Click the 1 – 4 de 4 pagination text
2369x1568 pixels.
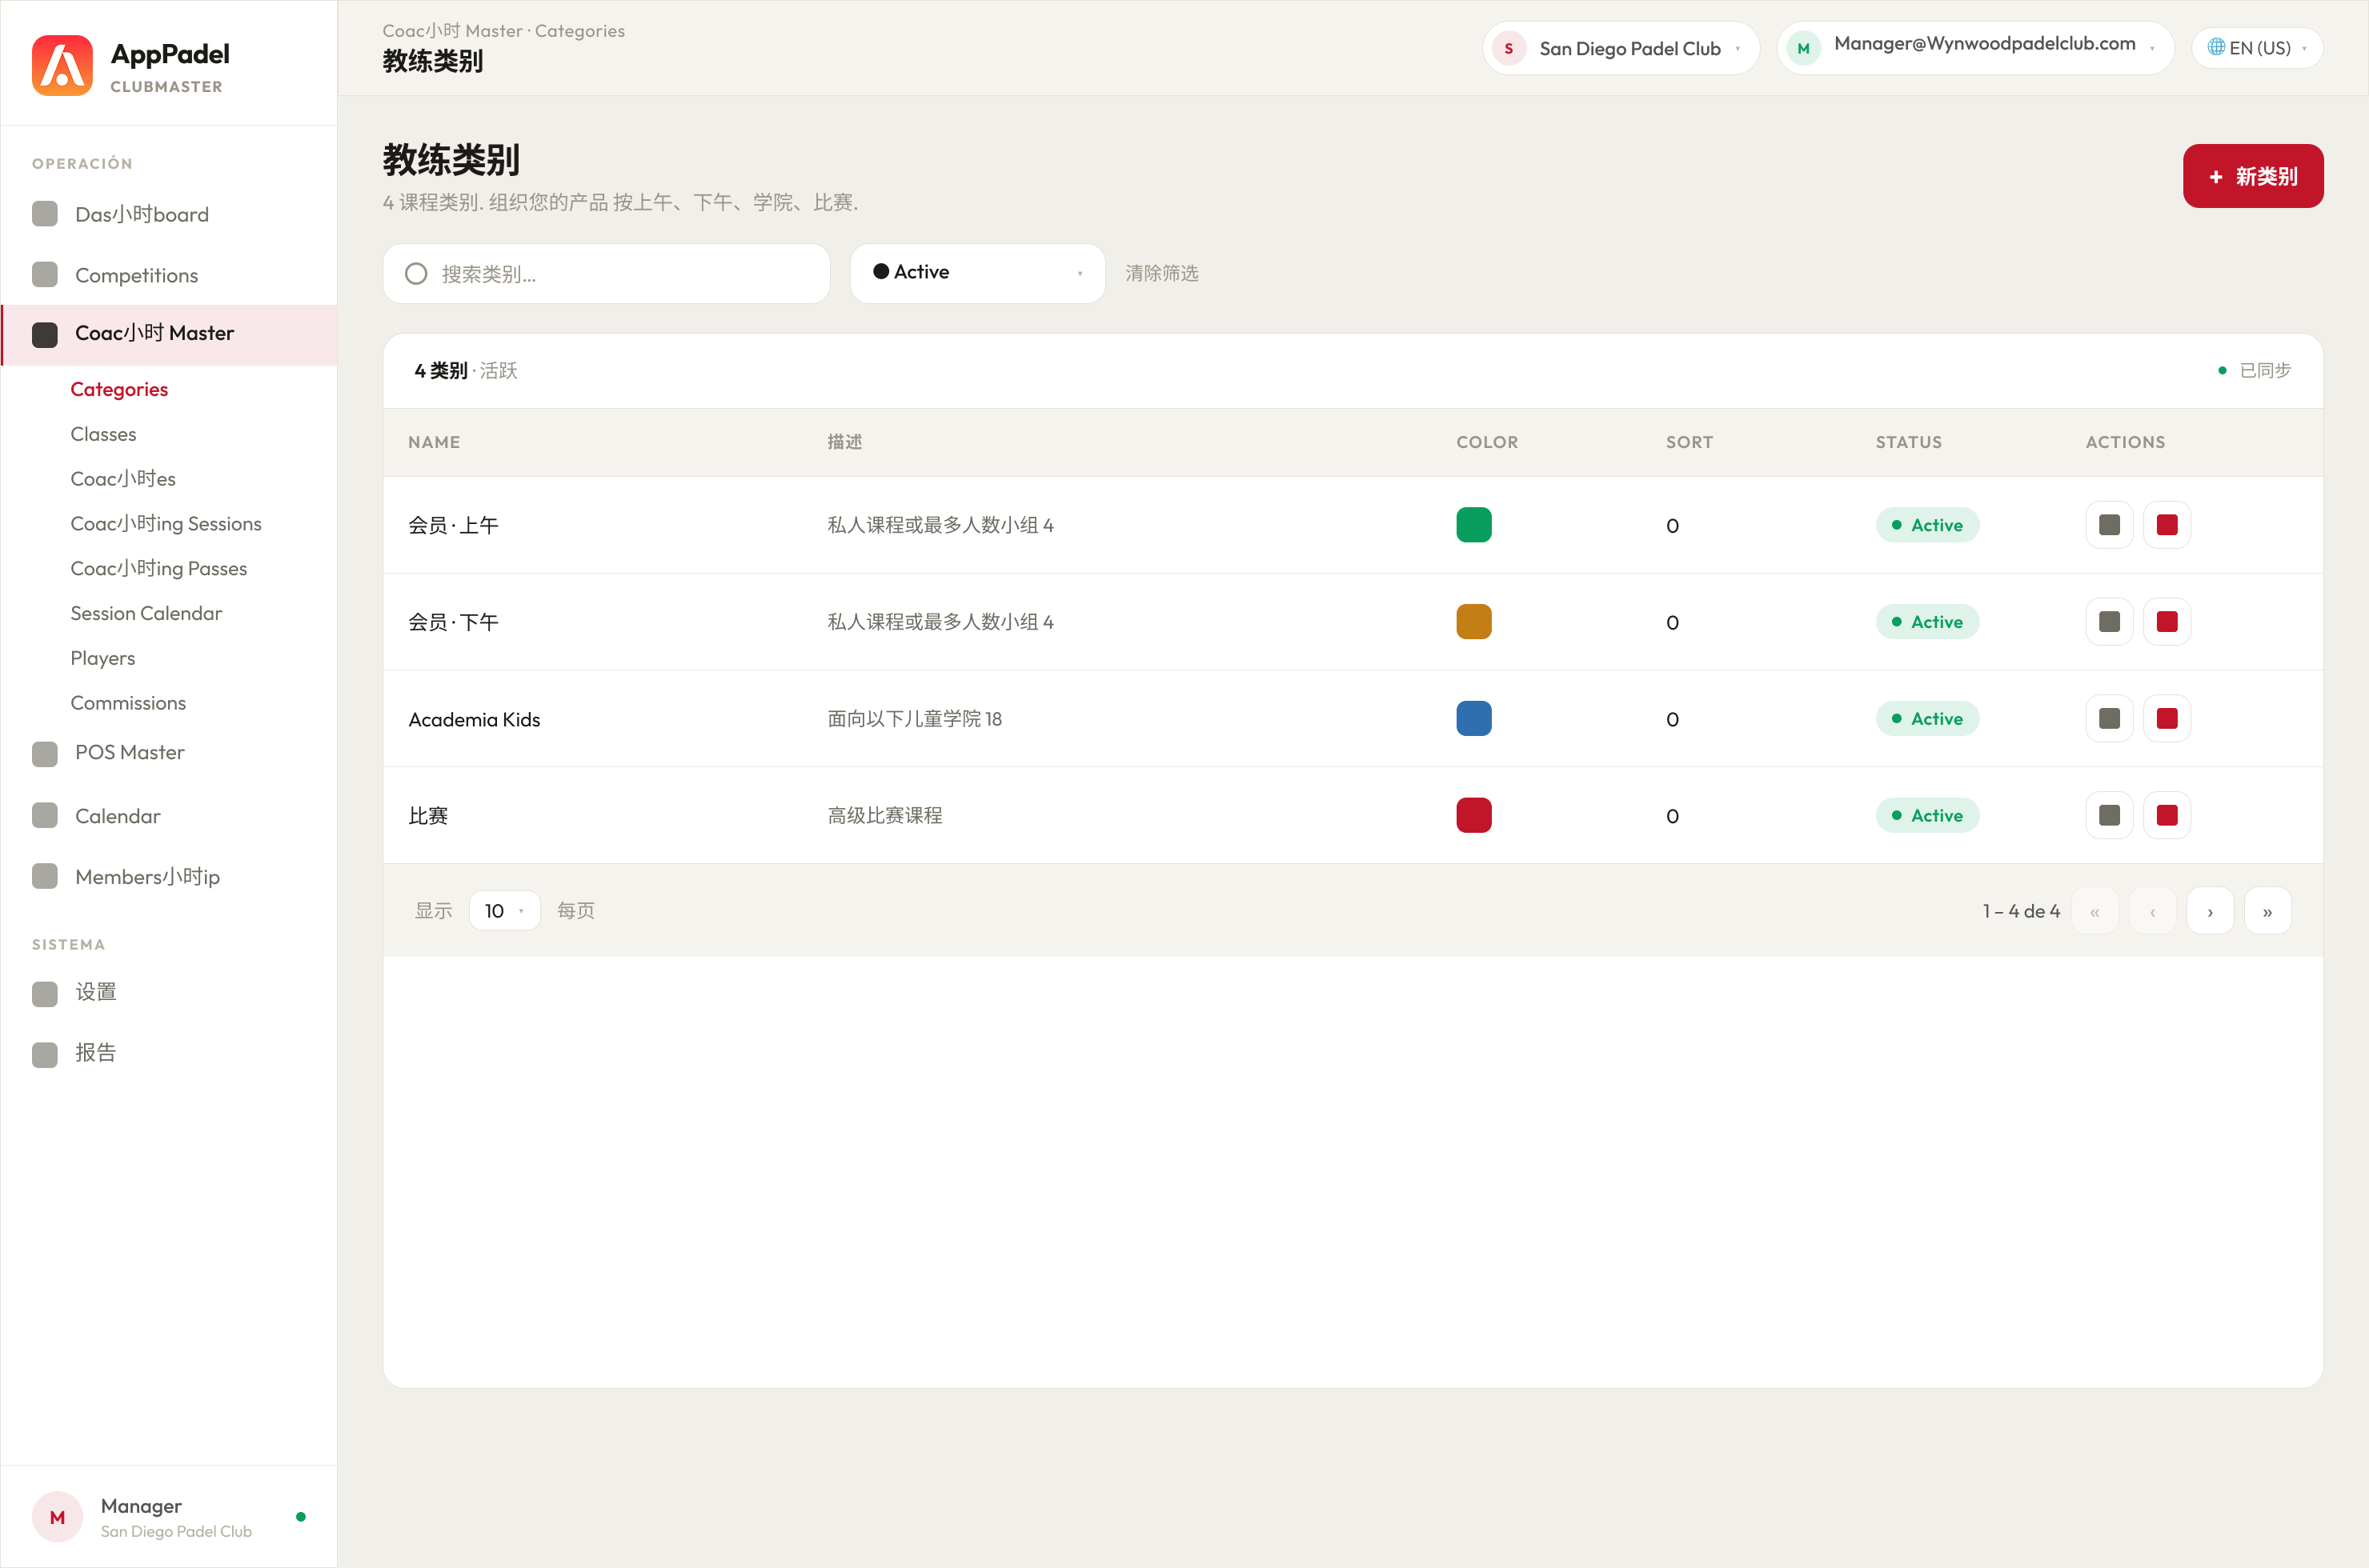tap(2021, 911)
